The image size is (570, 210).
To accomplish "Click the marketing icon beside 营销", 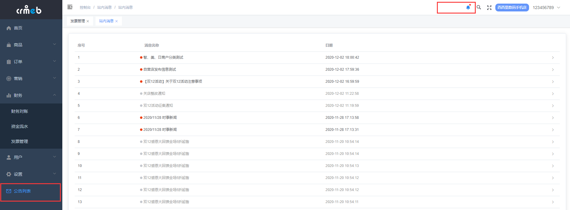I will coord(9,79).
